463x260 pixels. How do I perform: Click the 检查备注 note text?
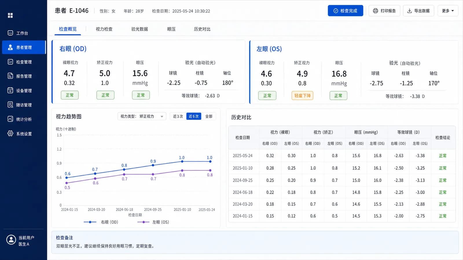(x=105, y=246)
